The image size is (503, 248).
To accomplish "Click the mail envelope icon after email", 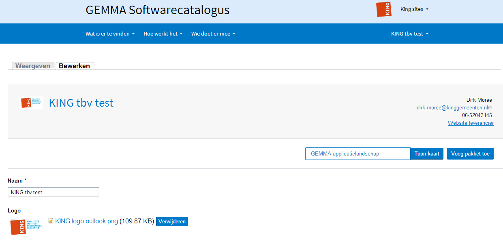I will click(x=490, y=108).
